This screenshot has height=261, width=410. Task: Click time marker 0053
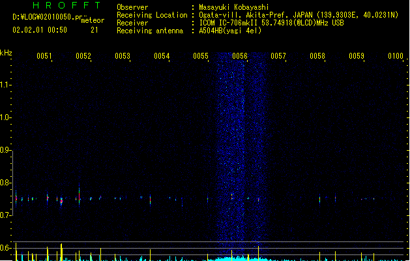(x=123, y=56)
